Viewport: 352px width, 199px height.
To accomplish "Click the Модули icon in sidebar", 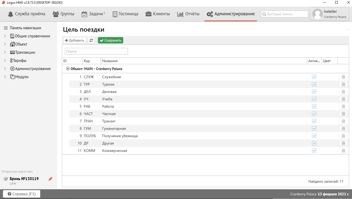I will [12, 77].
